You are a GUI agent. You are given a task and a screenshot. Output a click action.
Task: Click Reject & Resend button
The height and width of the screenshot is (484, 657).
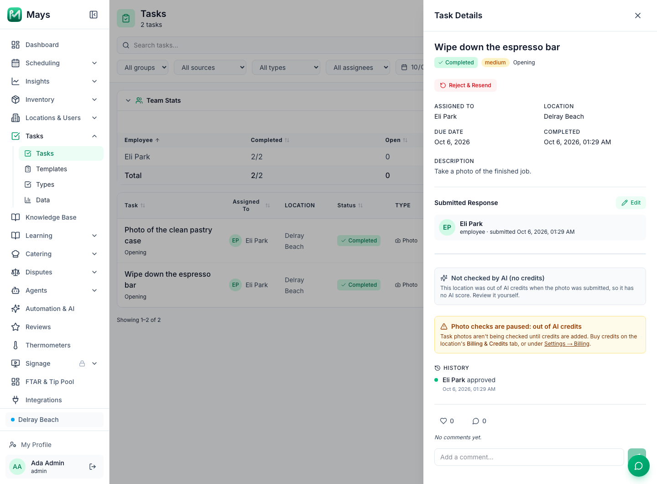coord(465,85)
